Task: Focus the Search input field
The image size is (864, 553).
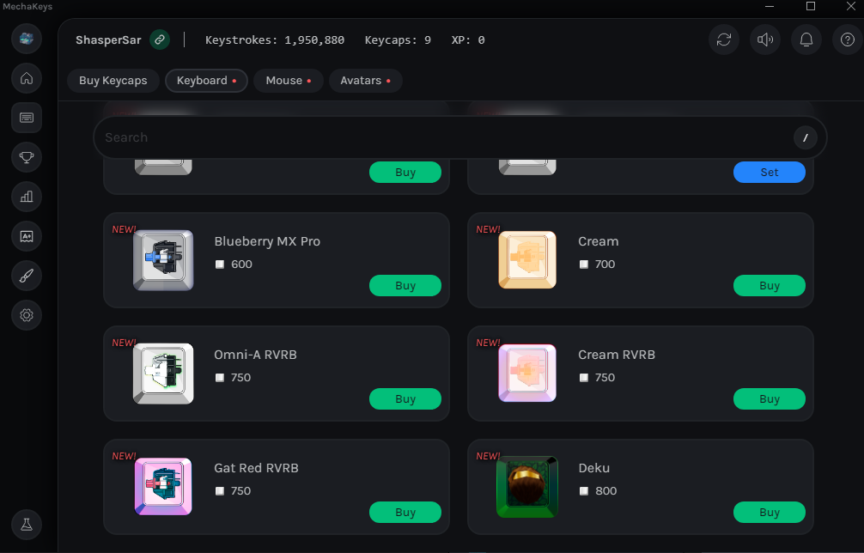Action: pos(460,137)
